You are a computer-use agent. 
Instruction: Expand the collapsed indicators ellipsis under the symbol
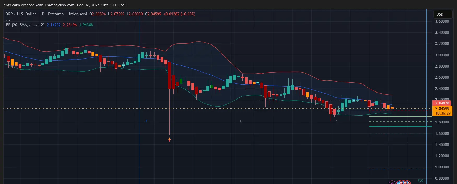tap(8, 19)
